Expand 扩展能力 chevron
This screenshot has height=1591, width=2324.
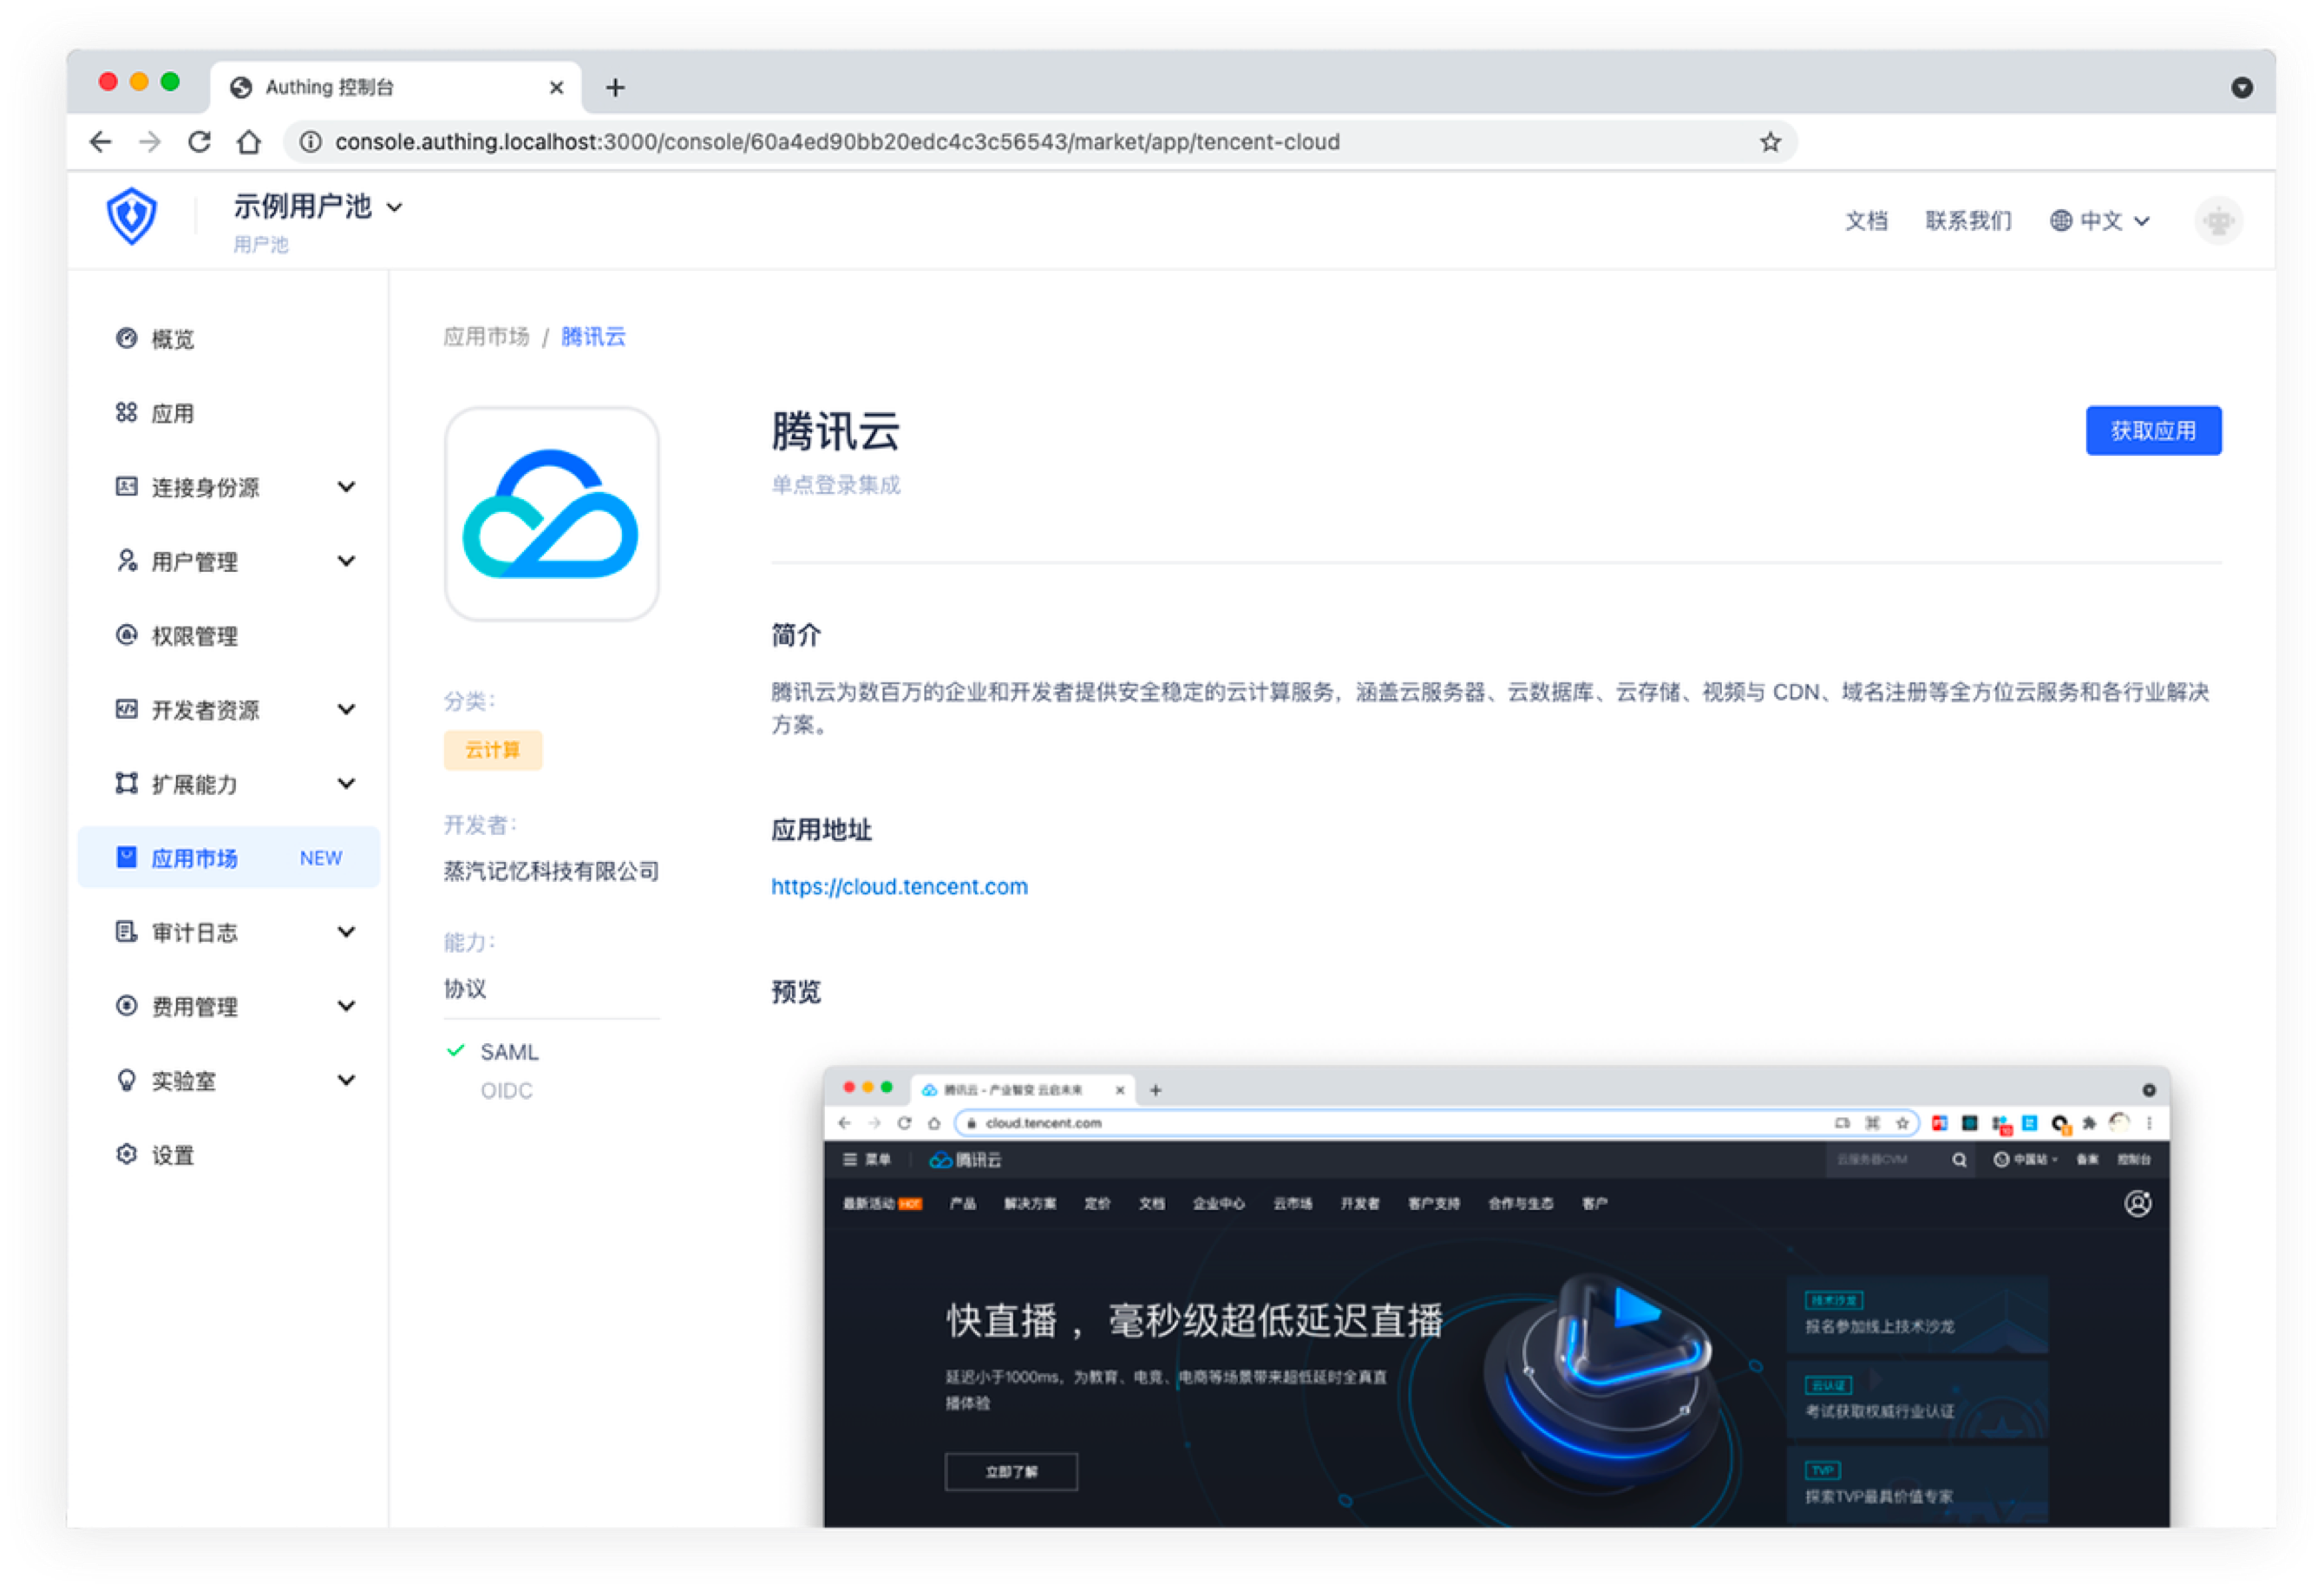346,783
